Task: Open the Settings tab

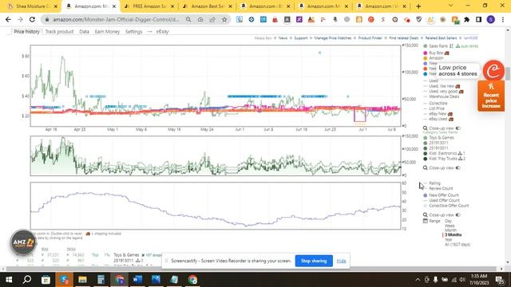Action: point(133,32)
